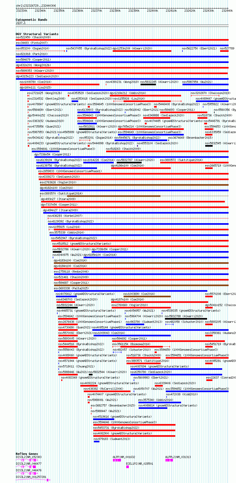Click blue bar under nsv5987954 (Wu2021)
The image size is (236, 483).
(205, 84)
